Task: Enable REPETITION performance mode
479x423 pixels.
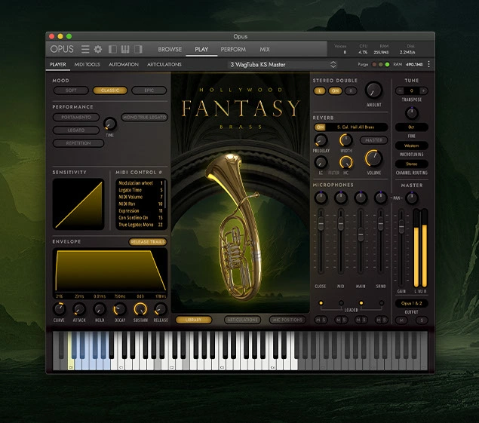Action: coord(78,143)
